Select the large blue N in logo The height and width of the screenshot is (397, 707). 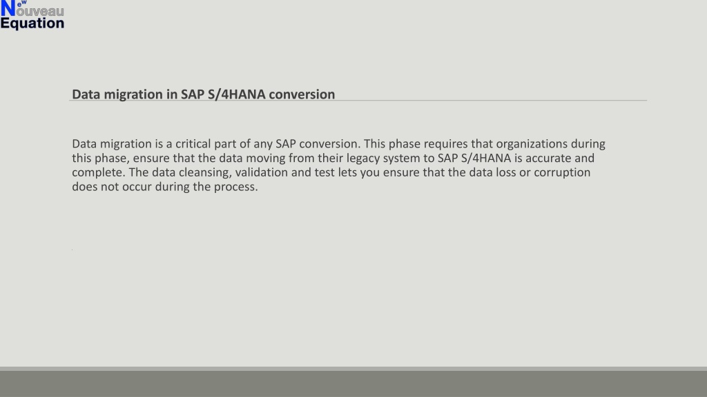tap(8, 9)
